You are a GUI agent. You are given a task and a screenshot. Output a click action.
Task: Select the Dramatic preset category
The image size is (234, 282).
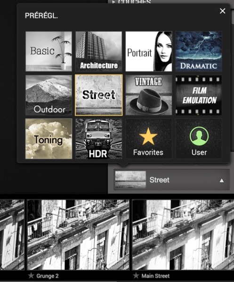199,51
